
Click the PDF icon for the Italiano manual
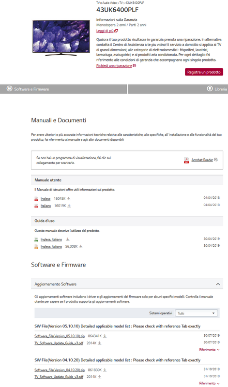pyautogui.click(x=36, y=206)
